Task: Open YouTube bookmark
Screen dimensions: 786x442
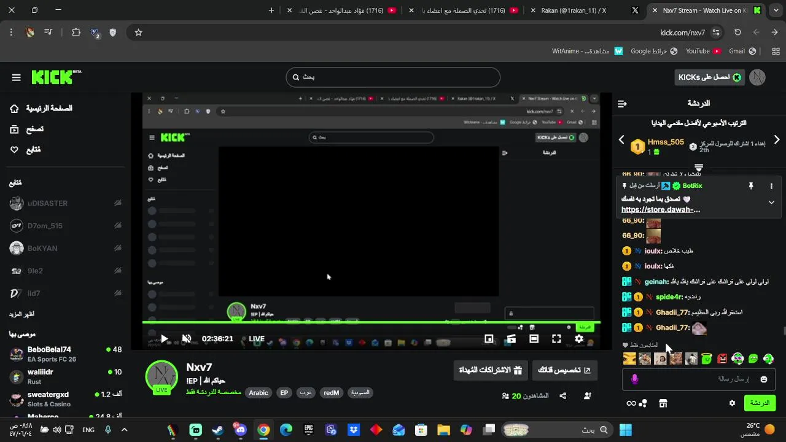Action: tap(704, 51)
